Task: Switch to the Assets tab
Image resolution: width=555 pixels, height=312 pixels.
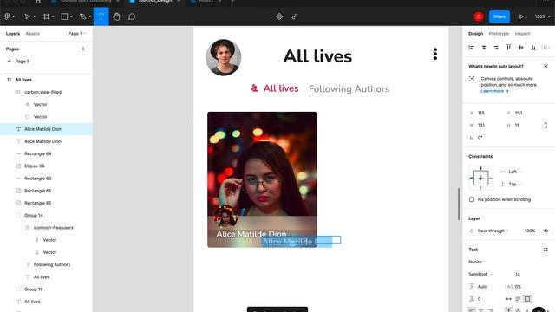Action: 33,34
